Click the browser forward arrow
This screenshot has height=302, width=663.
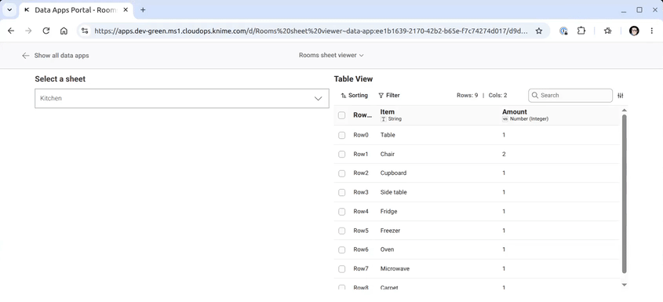coord(28,31)
